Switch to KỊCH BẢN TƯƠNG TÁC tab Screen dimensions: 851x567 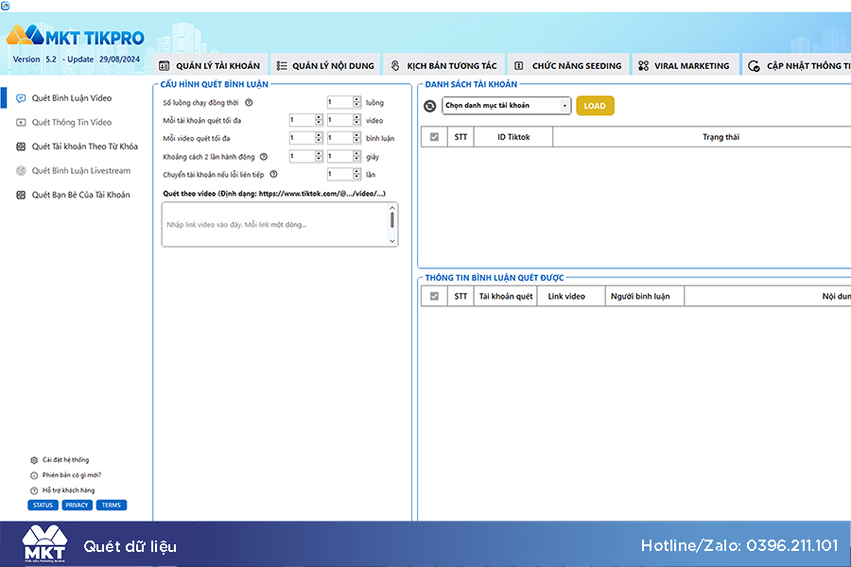(x=443, y=65)
